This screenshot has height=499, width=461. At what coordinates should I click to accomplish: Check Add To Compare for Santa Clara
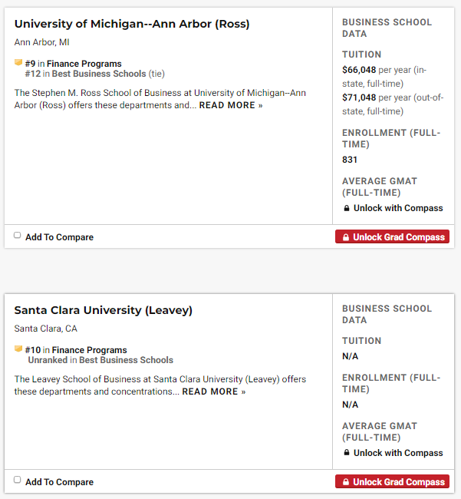click(x=18, y=481)
